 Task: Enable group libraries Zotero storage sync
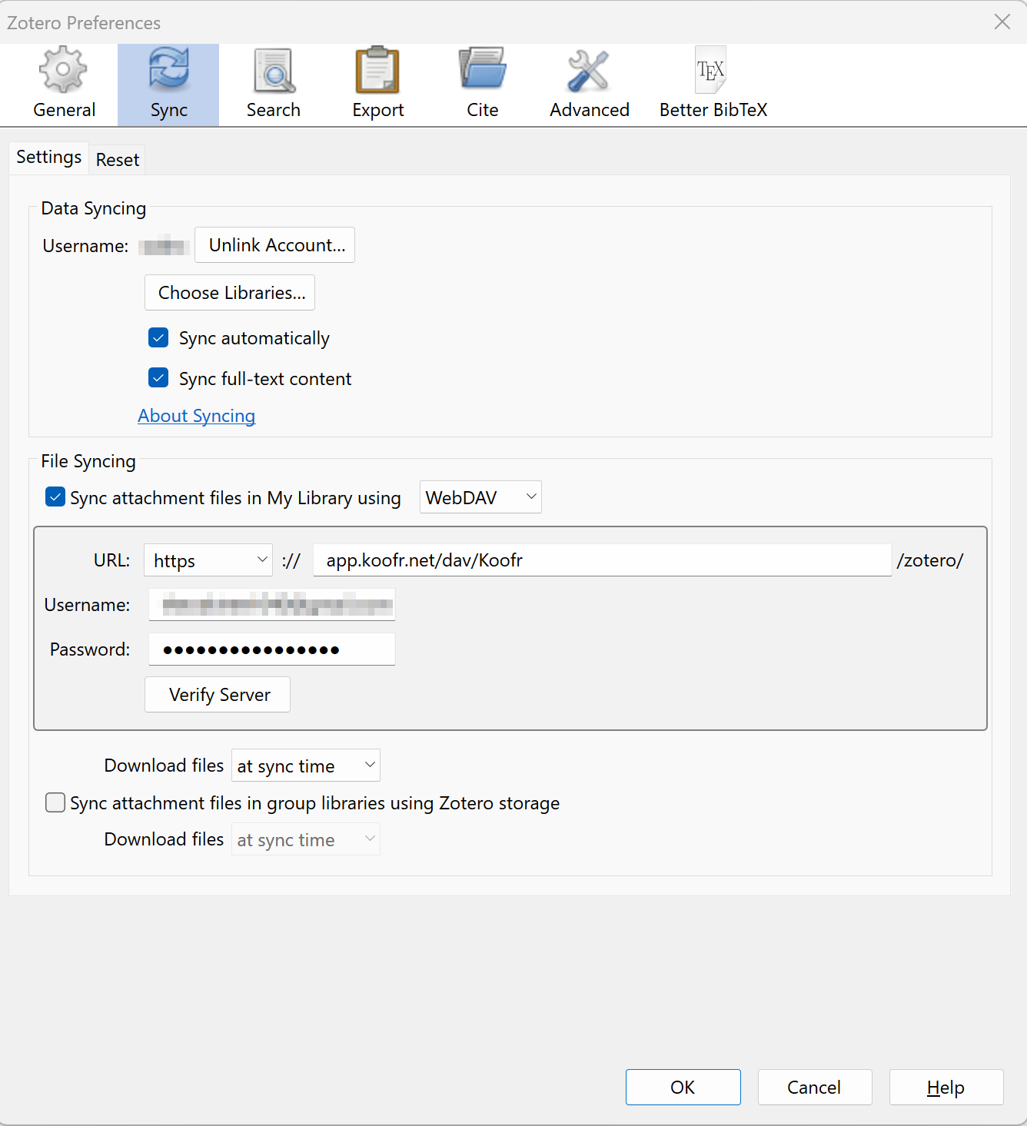(55, 802)
